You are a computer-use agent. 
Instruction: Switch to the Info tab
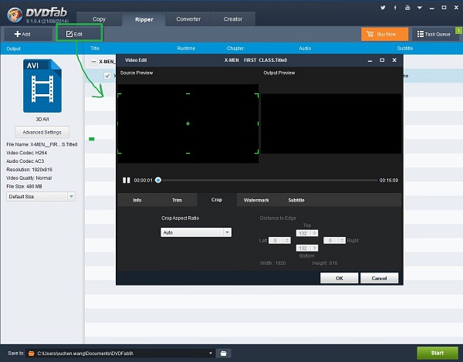(137, 200)
